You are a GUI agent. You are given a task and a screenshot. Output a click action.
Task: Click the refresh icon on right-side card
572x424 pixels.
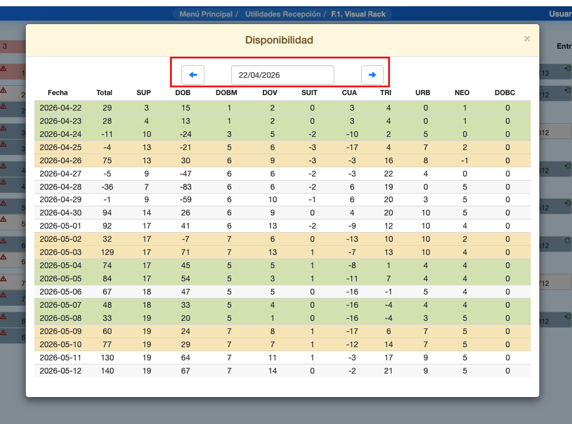pos(567,241)
